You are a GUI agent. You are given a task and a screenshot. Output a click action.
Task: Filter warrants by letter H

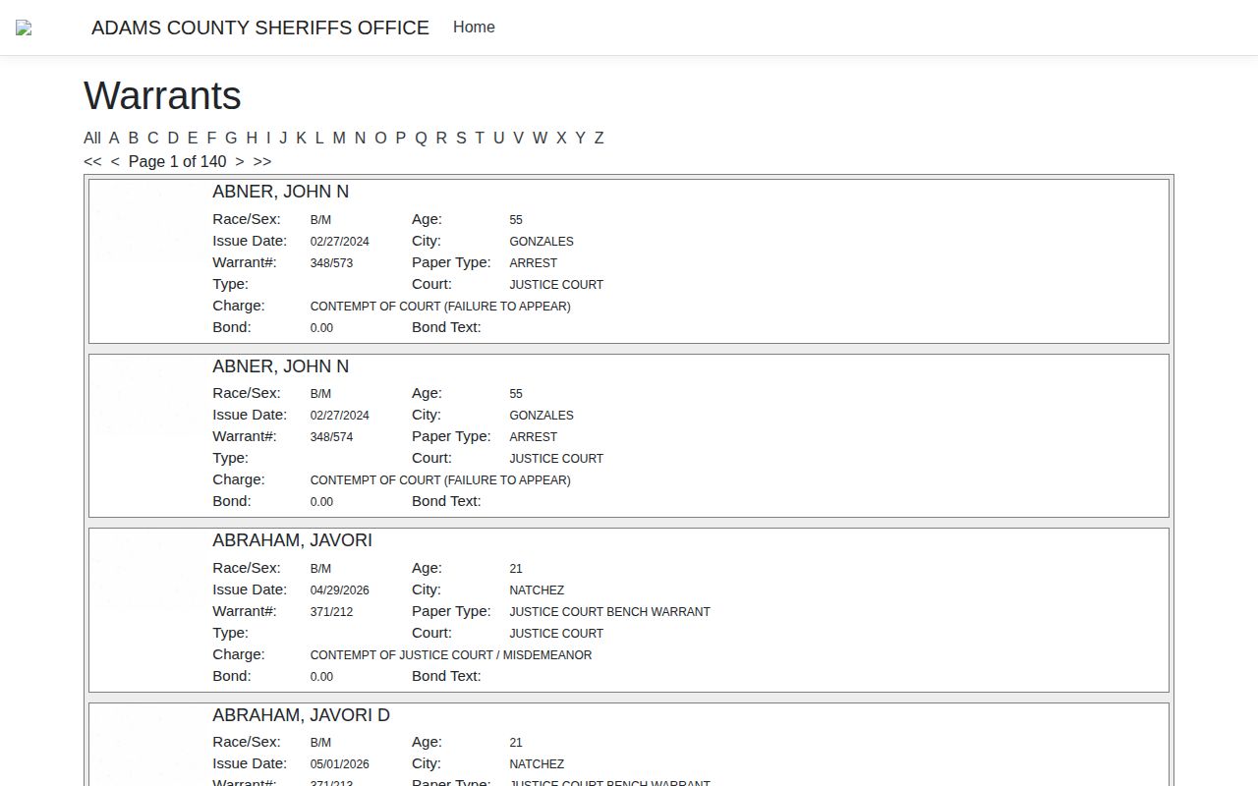pyautogui.click(x=252, y=139)
